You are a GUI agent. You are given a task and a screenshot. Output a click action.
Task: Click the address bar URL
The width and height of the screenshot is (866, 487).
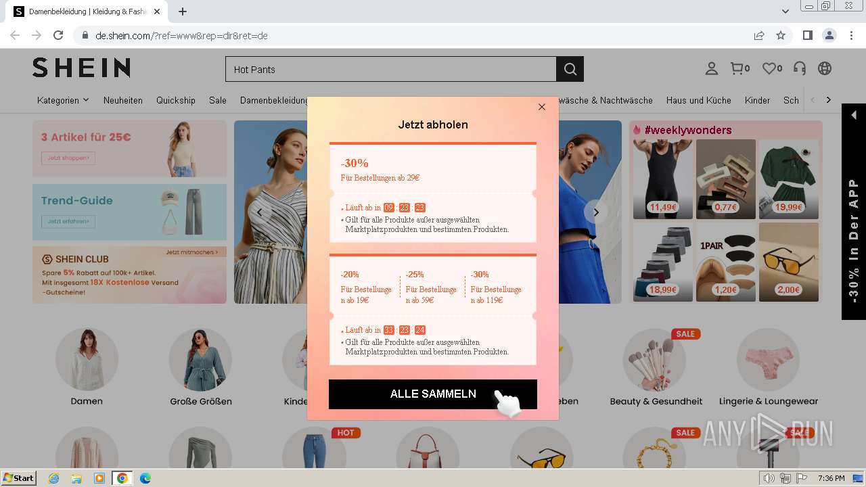tap(181, 36)
